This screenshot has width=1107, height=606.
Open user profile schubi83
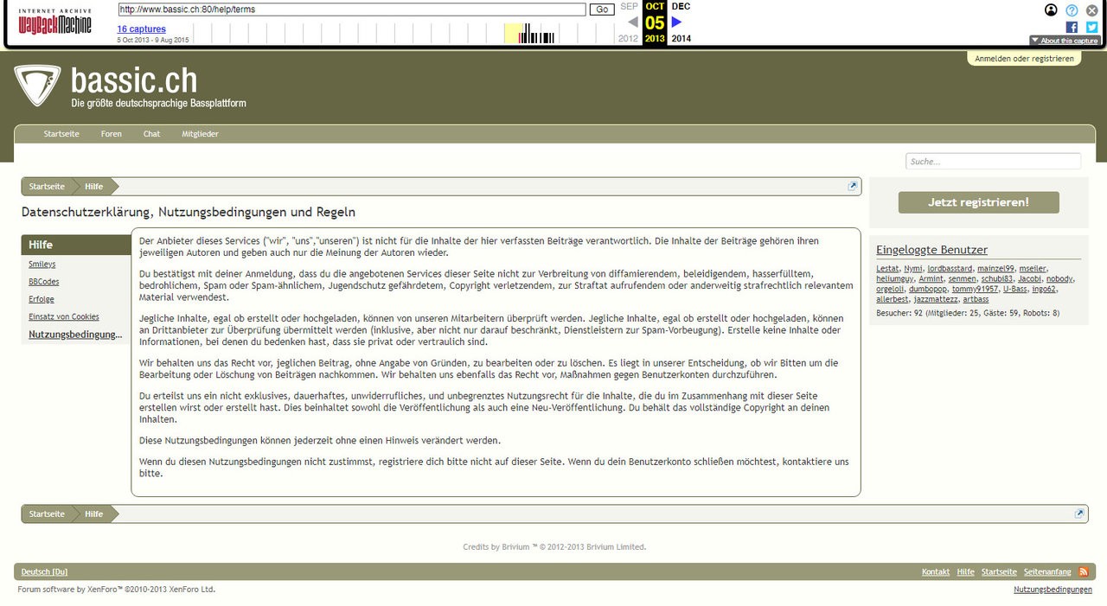click(997, 279)
